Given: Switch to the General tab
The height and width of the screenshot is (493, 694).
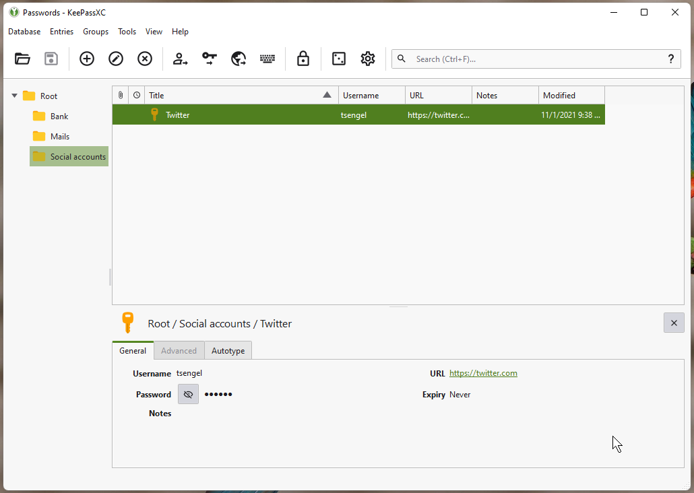Looking at the screenshot, I should 133,350.
